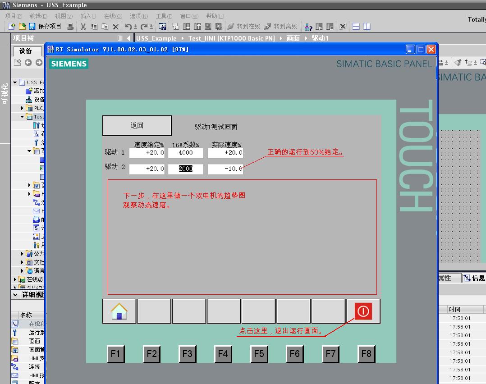Click the paste icon in toolbar
The width and height of the screenshot is (486, 384).
[x=105, y=26]
